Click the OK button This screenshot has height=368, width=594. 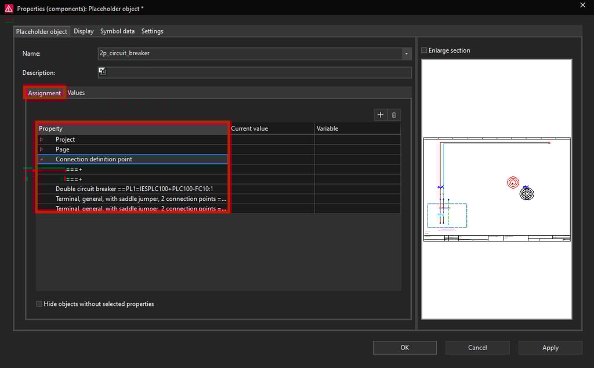[404, 348]
